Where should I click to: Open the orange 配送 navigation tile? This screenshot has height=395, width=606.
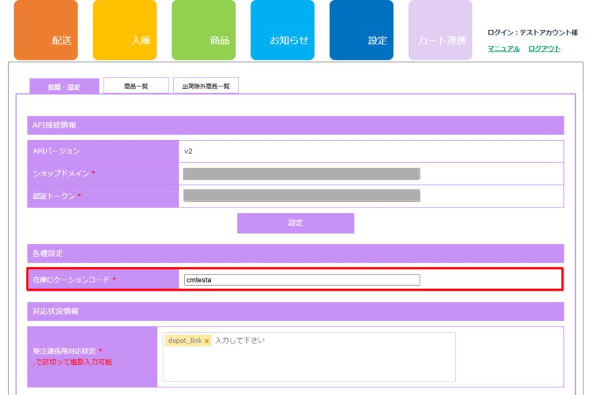(46, 30)
